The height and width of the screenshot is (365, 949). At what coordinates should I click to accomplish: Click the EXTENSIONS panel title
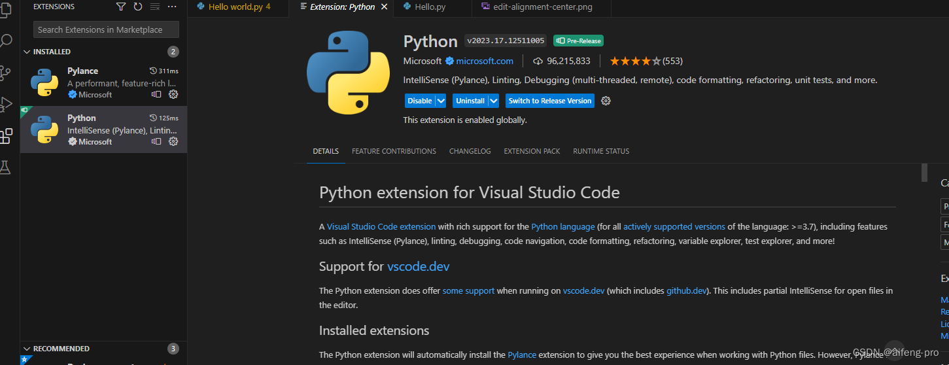[x=54, y=7]
